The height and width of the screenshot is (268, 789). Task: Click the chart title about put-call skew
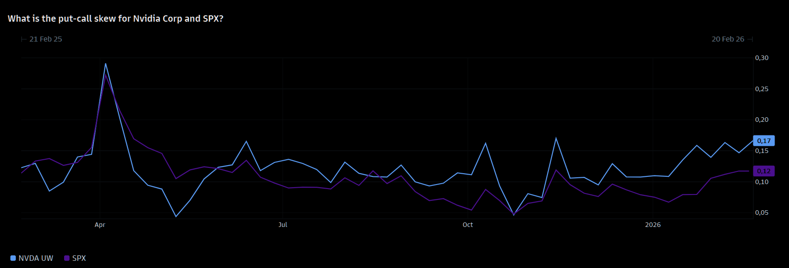tap(116, 18)
